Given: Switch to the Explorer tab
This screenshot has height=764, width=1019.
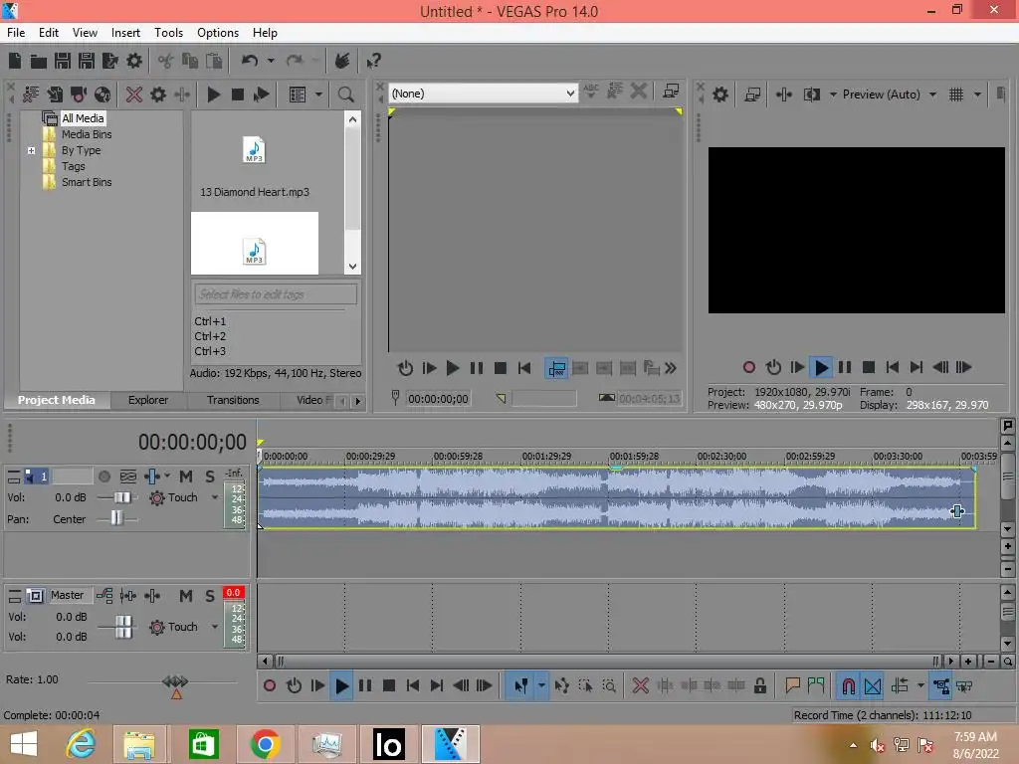Looking at the screenshot, I should [x=148, y=400].
